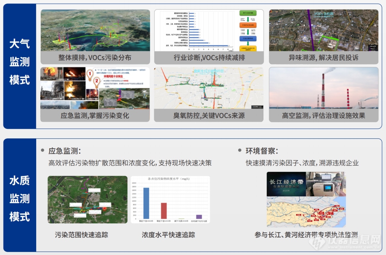Open the river basin map with red labels
Viewport: 386px width, 255px height.
pyautogui.click(x=306, y=212)
